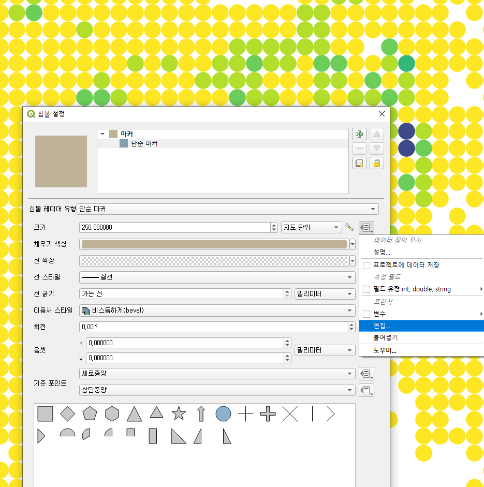
Task: Click the tan symbol preview thumbnail
Action: coord(61,161)
